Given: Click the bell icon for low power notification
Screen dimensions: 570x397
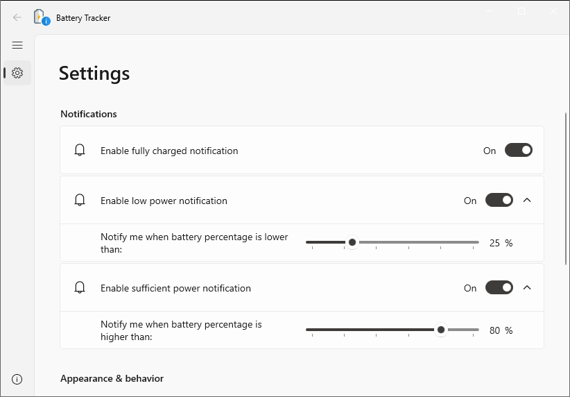Looking at the screenshot, I should [x=80, y=200].
